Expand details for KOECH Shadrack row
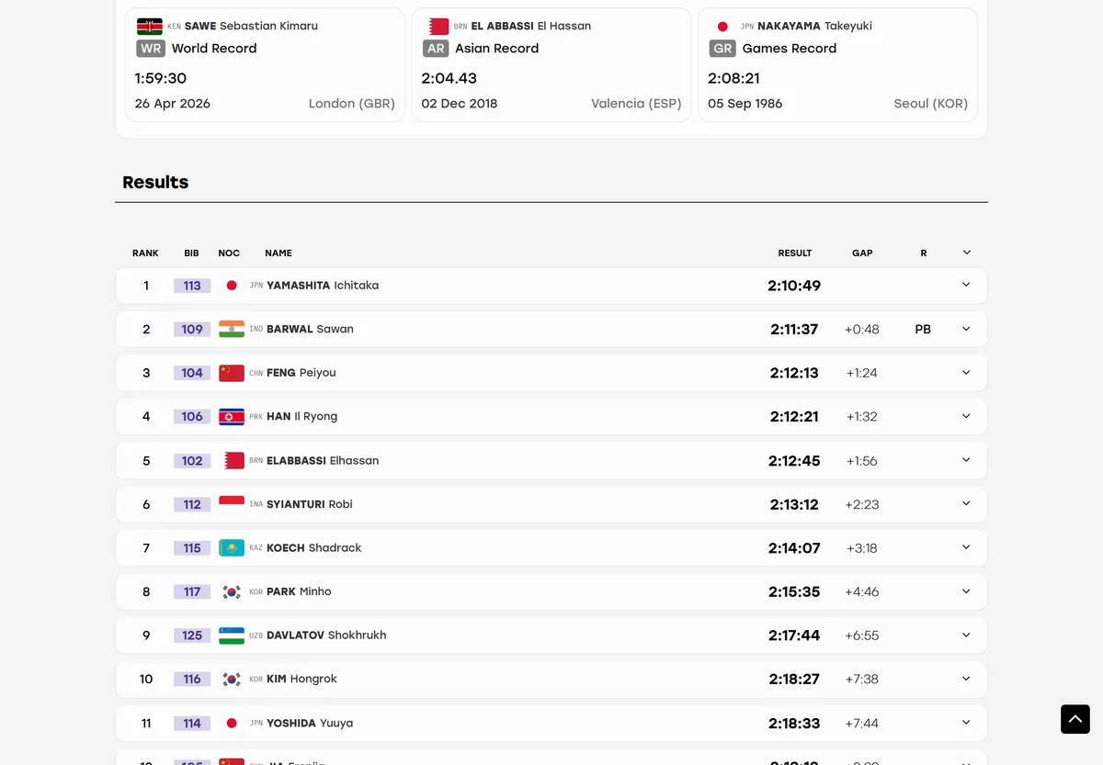The image size is (1103, 765). click(966, 547)
